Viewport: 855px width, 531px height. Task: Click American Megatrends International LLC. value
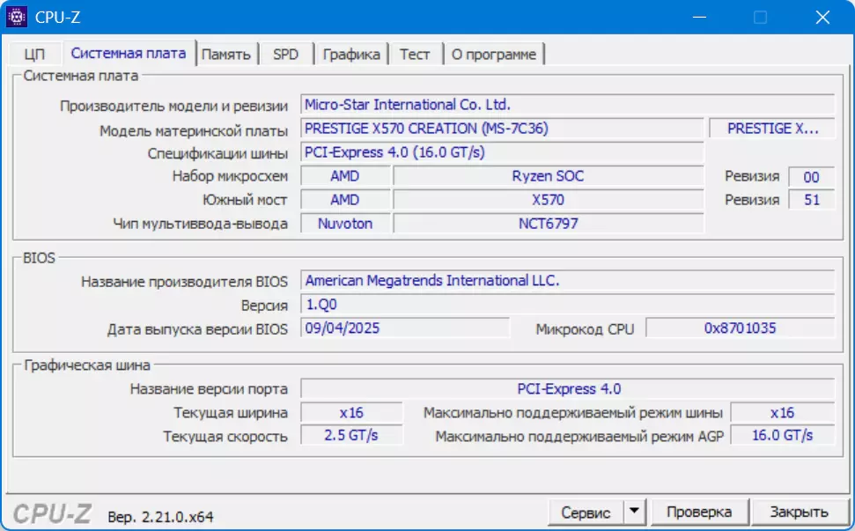567,281
